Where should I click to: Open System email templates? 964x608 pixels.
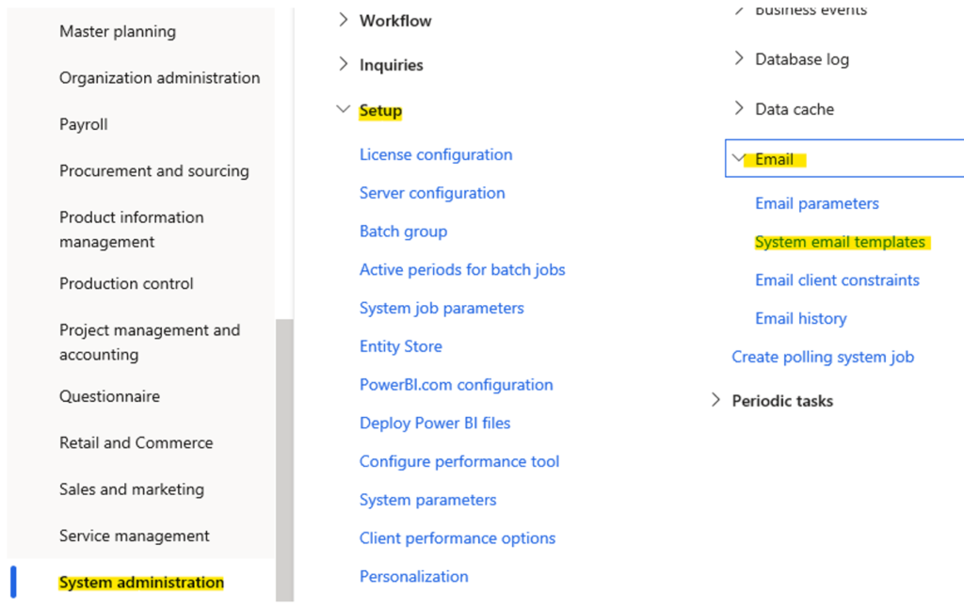click(x=841, y=241)
